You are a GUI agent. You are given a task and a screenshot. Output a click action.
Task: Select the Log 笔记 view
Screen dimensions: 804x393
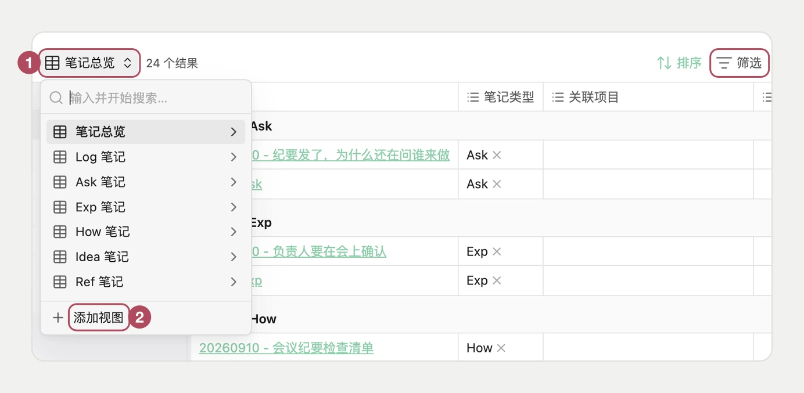[x=146, y=157]
